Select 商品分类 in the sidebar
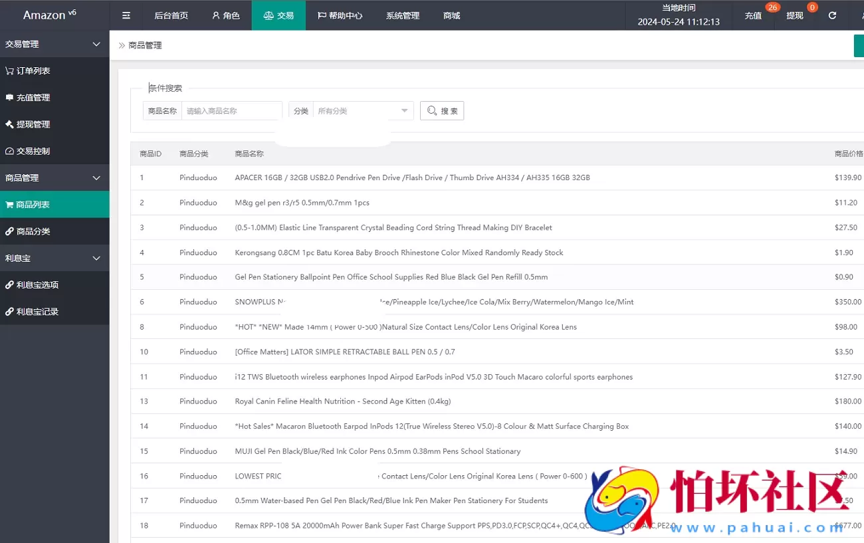The height and width of the screenshot is (543, 864). click(33, 231)
